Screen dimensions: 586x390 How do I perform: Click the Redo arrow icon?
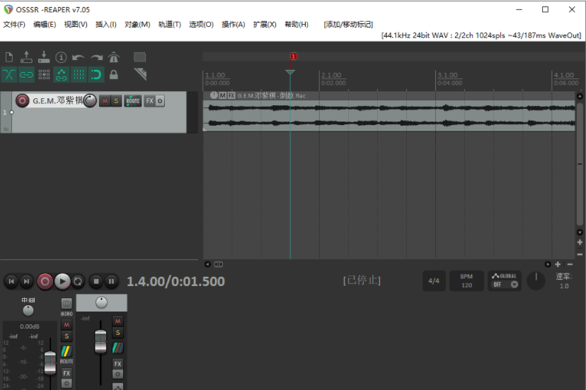[96, 57]
